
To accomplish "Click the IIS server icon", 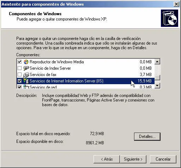I will click(x=26, y=81).
